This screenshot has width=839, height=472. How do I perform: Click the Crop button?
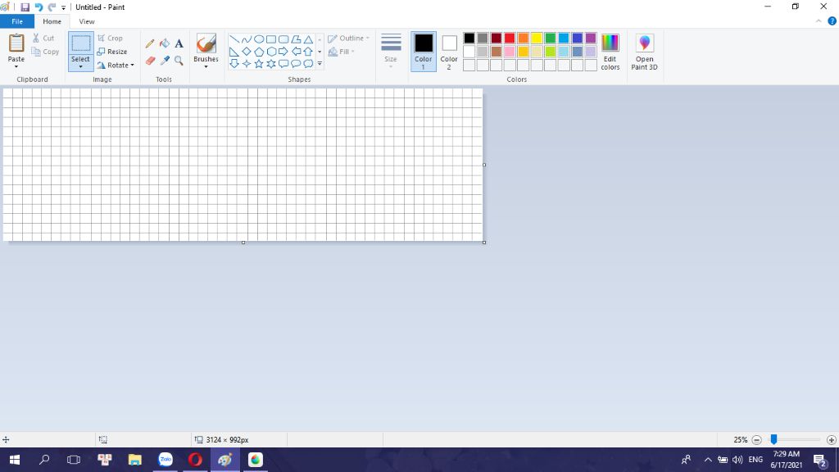(111, 39)
